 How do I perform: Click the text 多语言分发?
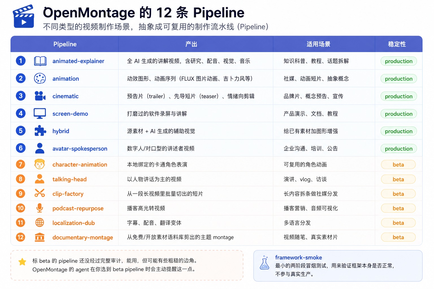click(x=297, y=223)
